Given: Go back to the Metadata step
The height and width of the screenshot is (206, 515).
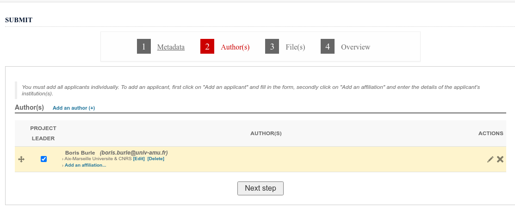Looking at the screenshot, I should 171,47.
